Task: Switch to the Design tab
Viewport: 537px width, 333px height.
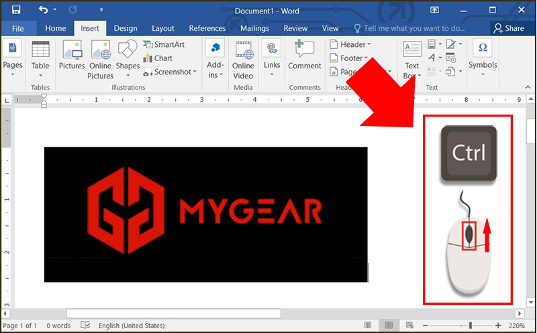Action: pyautogui.click(x=126, y=28)
